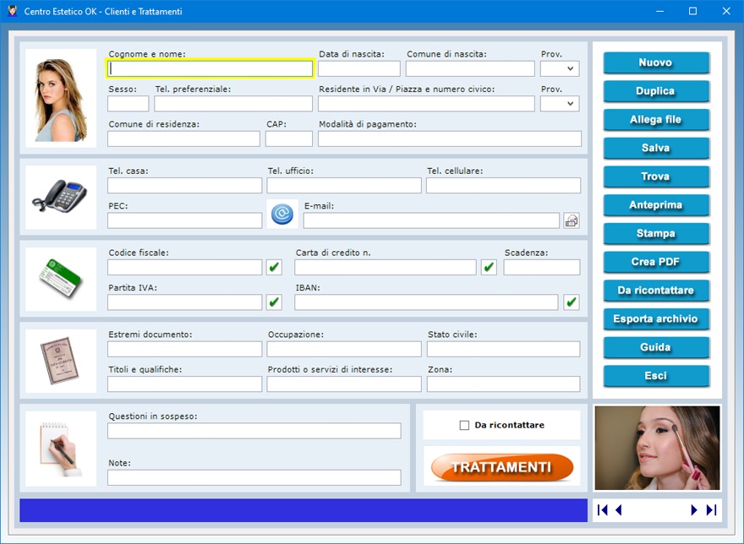Click the Salva button
Screen dimensions: 744x544
tap(656, 148)
